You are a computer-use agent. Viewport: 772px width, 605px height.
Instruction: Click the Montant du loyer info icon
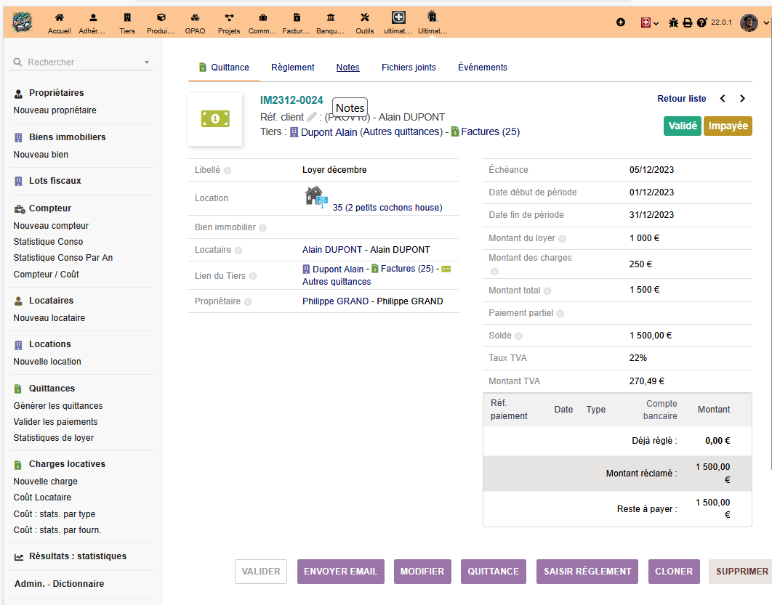pyautogui.click(x=562, y=239)
